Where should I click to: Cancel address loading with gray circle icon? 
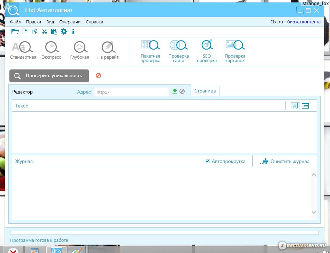tap(182, 91)
